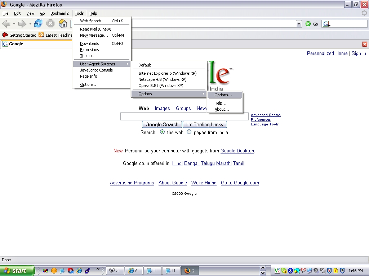The height and width of the screenshot is (276, 369).
Task: Expand the User Agent Switcher submenu
Action: (x=102, y=64)
